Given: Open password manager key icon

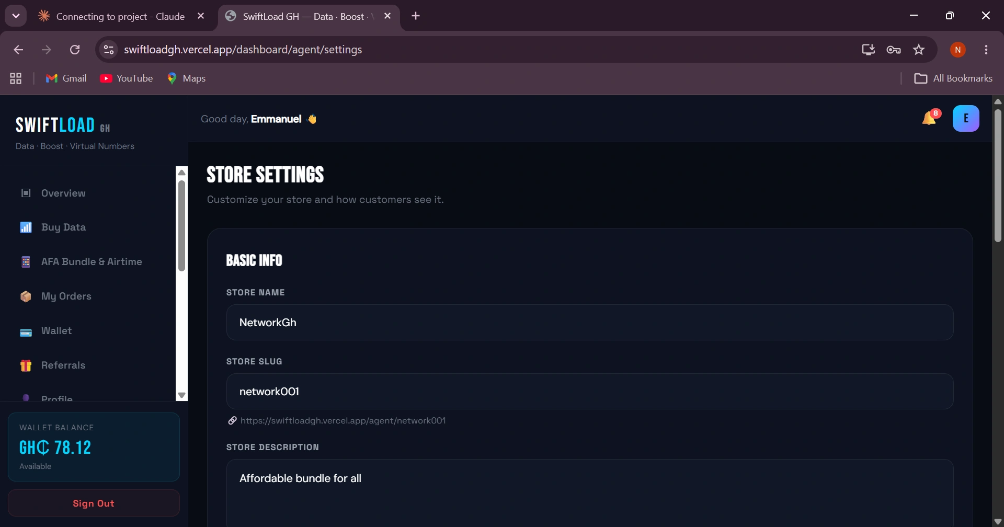Looking at the screenshot, I should (894, 50).
